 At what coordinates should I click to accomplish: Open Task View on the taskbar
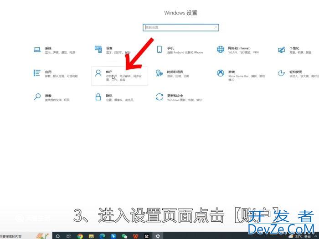coord(69,236)
